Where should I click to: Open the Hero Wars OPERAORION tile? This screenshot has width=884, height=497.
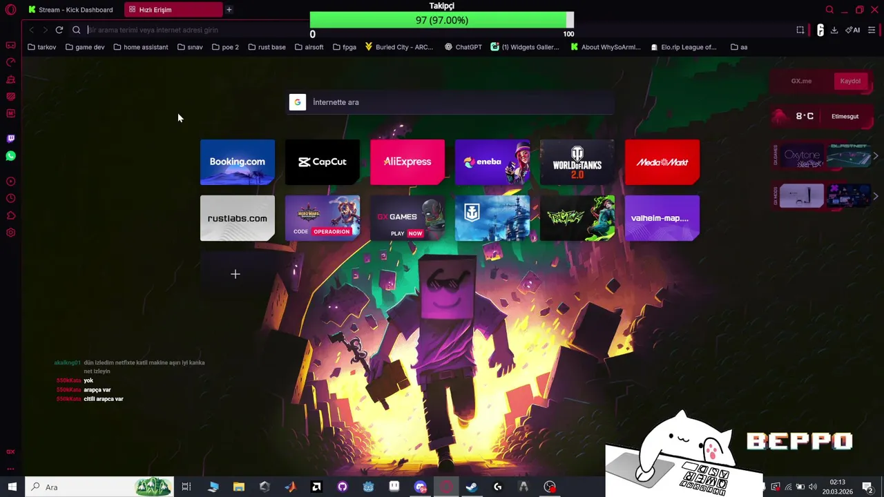(323, 218)
